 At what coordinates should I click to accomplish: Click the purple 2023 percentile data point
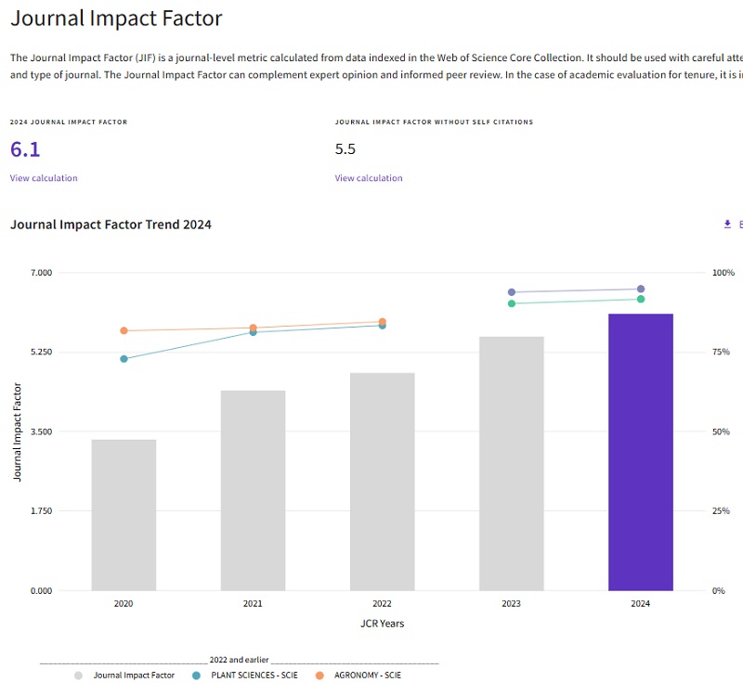(512, 292)
